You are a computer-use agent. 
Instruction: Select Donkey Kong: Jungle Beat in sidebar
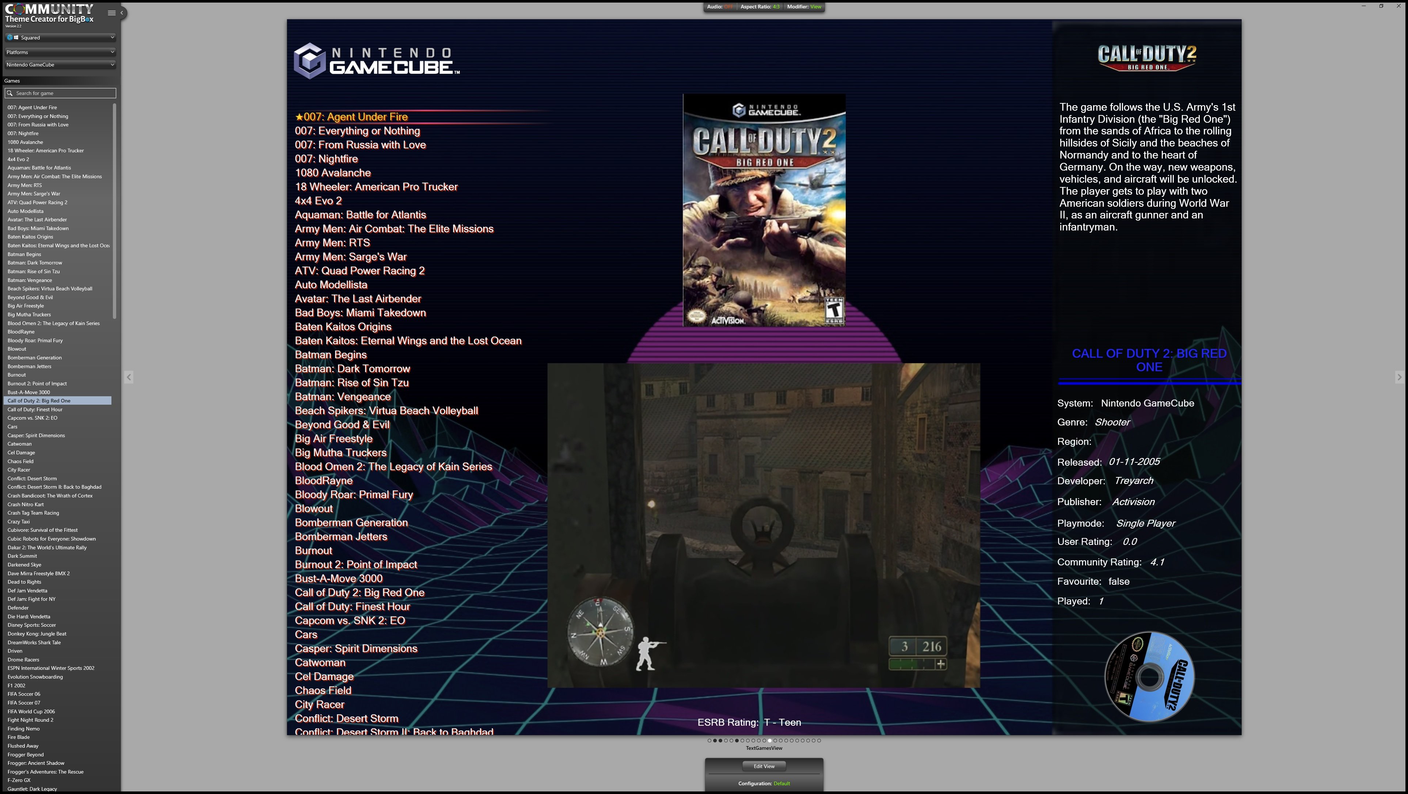click(37, 634)
